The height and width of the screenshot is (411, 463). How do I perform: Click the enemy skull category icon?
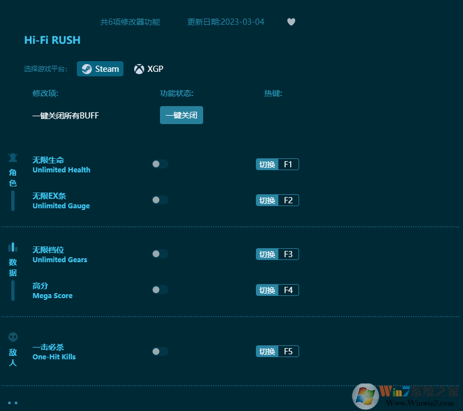pyautogui.click(x=13, y=337)
